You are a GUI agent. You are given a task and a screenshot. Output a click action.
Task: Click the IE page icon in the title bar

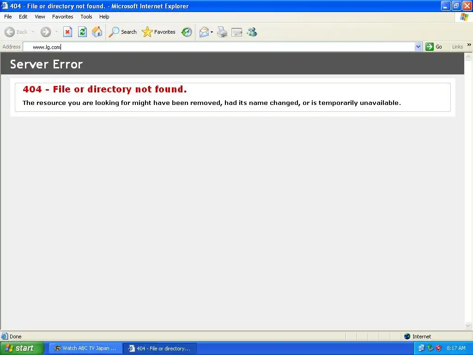[5, 6]
